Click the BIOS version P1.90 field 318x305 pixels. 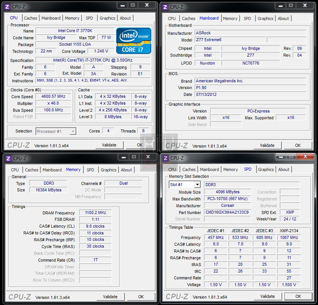coord(250,88)
